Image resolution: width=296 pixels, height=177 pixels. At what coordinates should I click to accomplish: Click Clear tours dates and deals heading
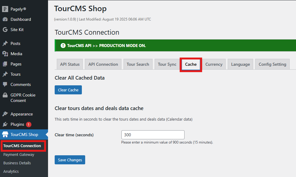tap(99, 108)
